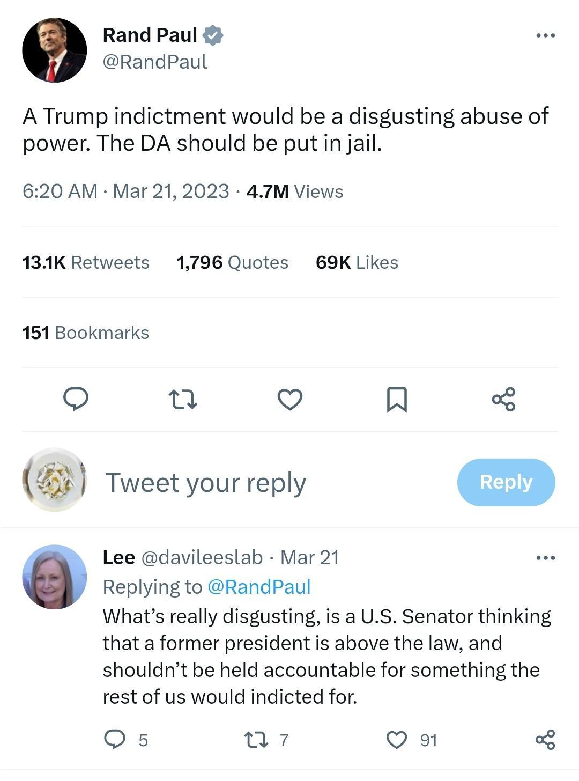
Task: Retweet Rand Paul's tweet
Action: 183,400
